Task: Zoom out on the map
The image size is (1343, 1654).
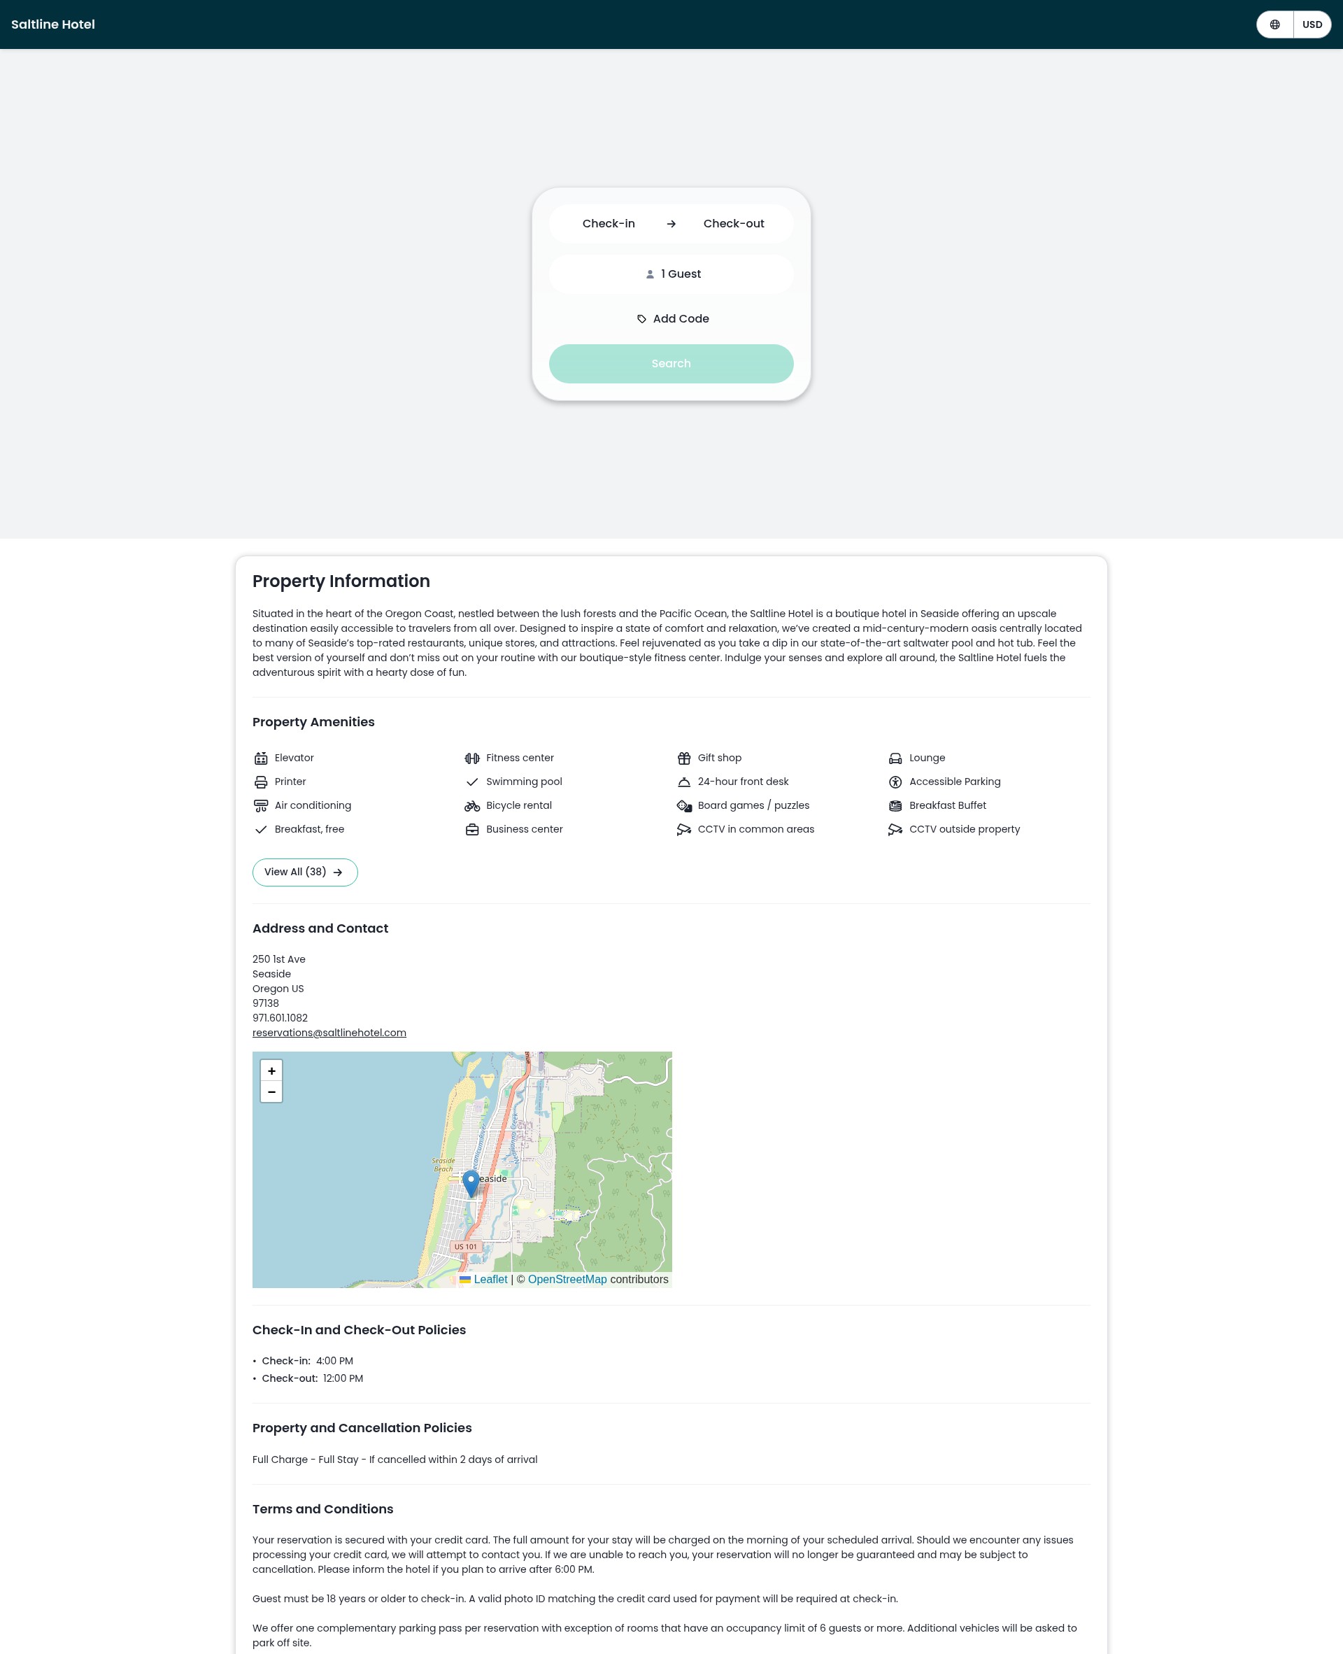Action: [x=271, y=1091]
